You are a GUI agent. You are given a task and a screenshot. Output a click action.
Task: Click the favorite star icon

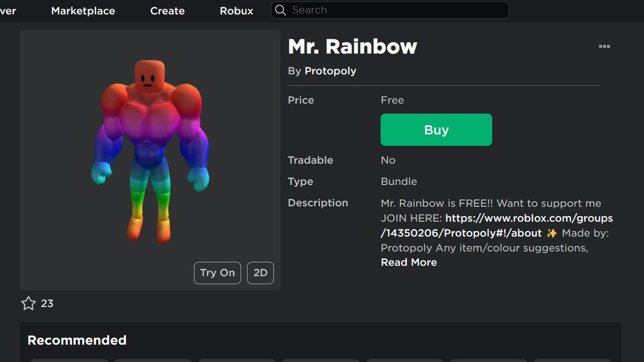click(x=28, y=304)
